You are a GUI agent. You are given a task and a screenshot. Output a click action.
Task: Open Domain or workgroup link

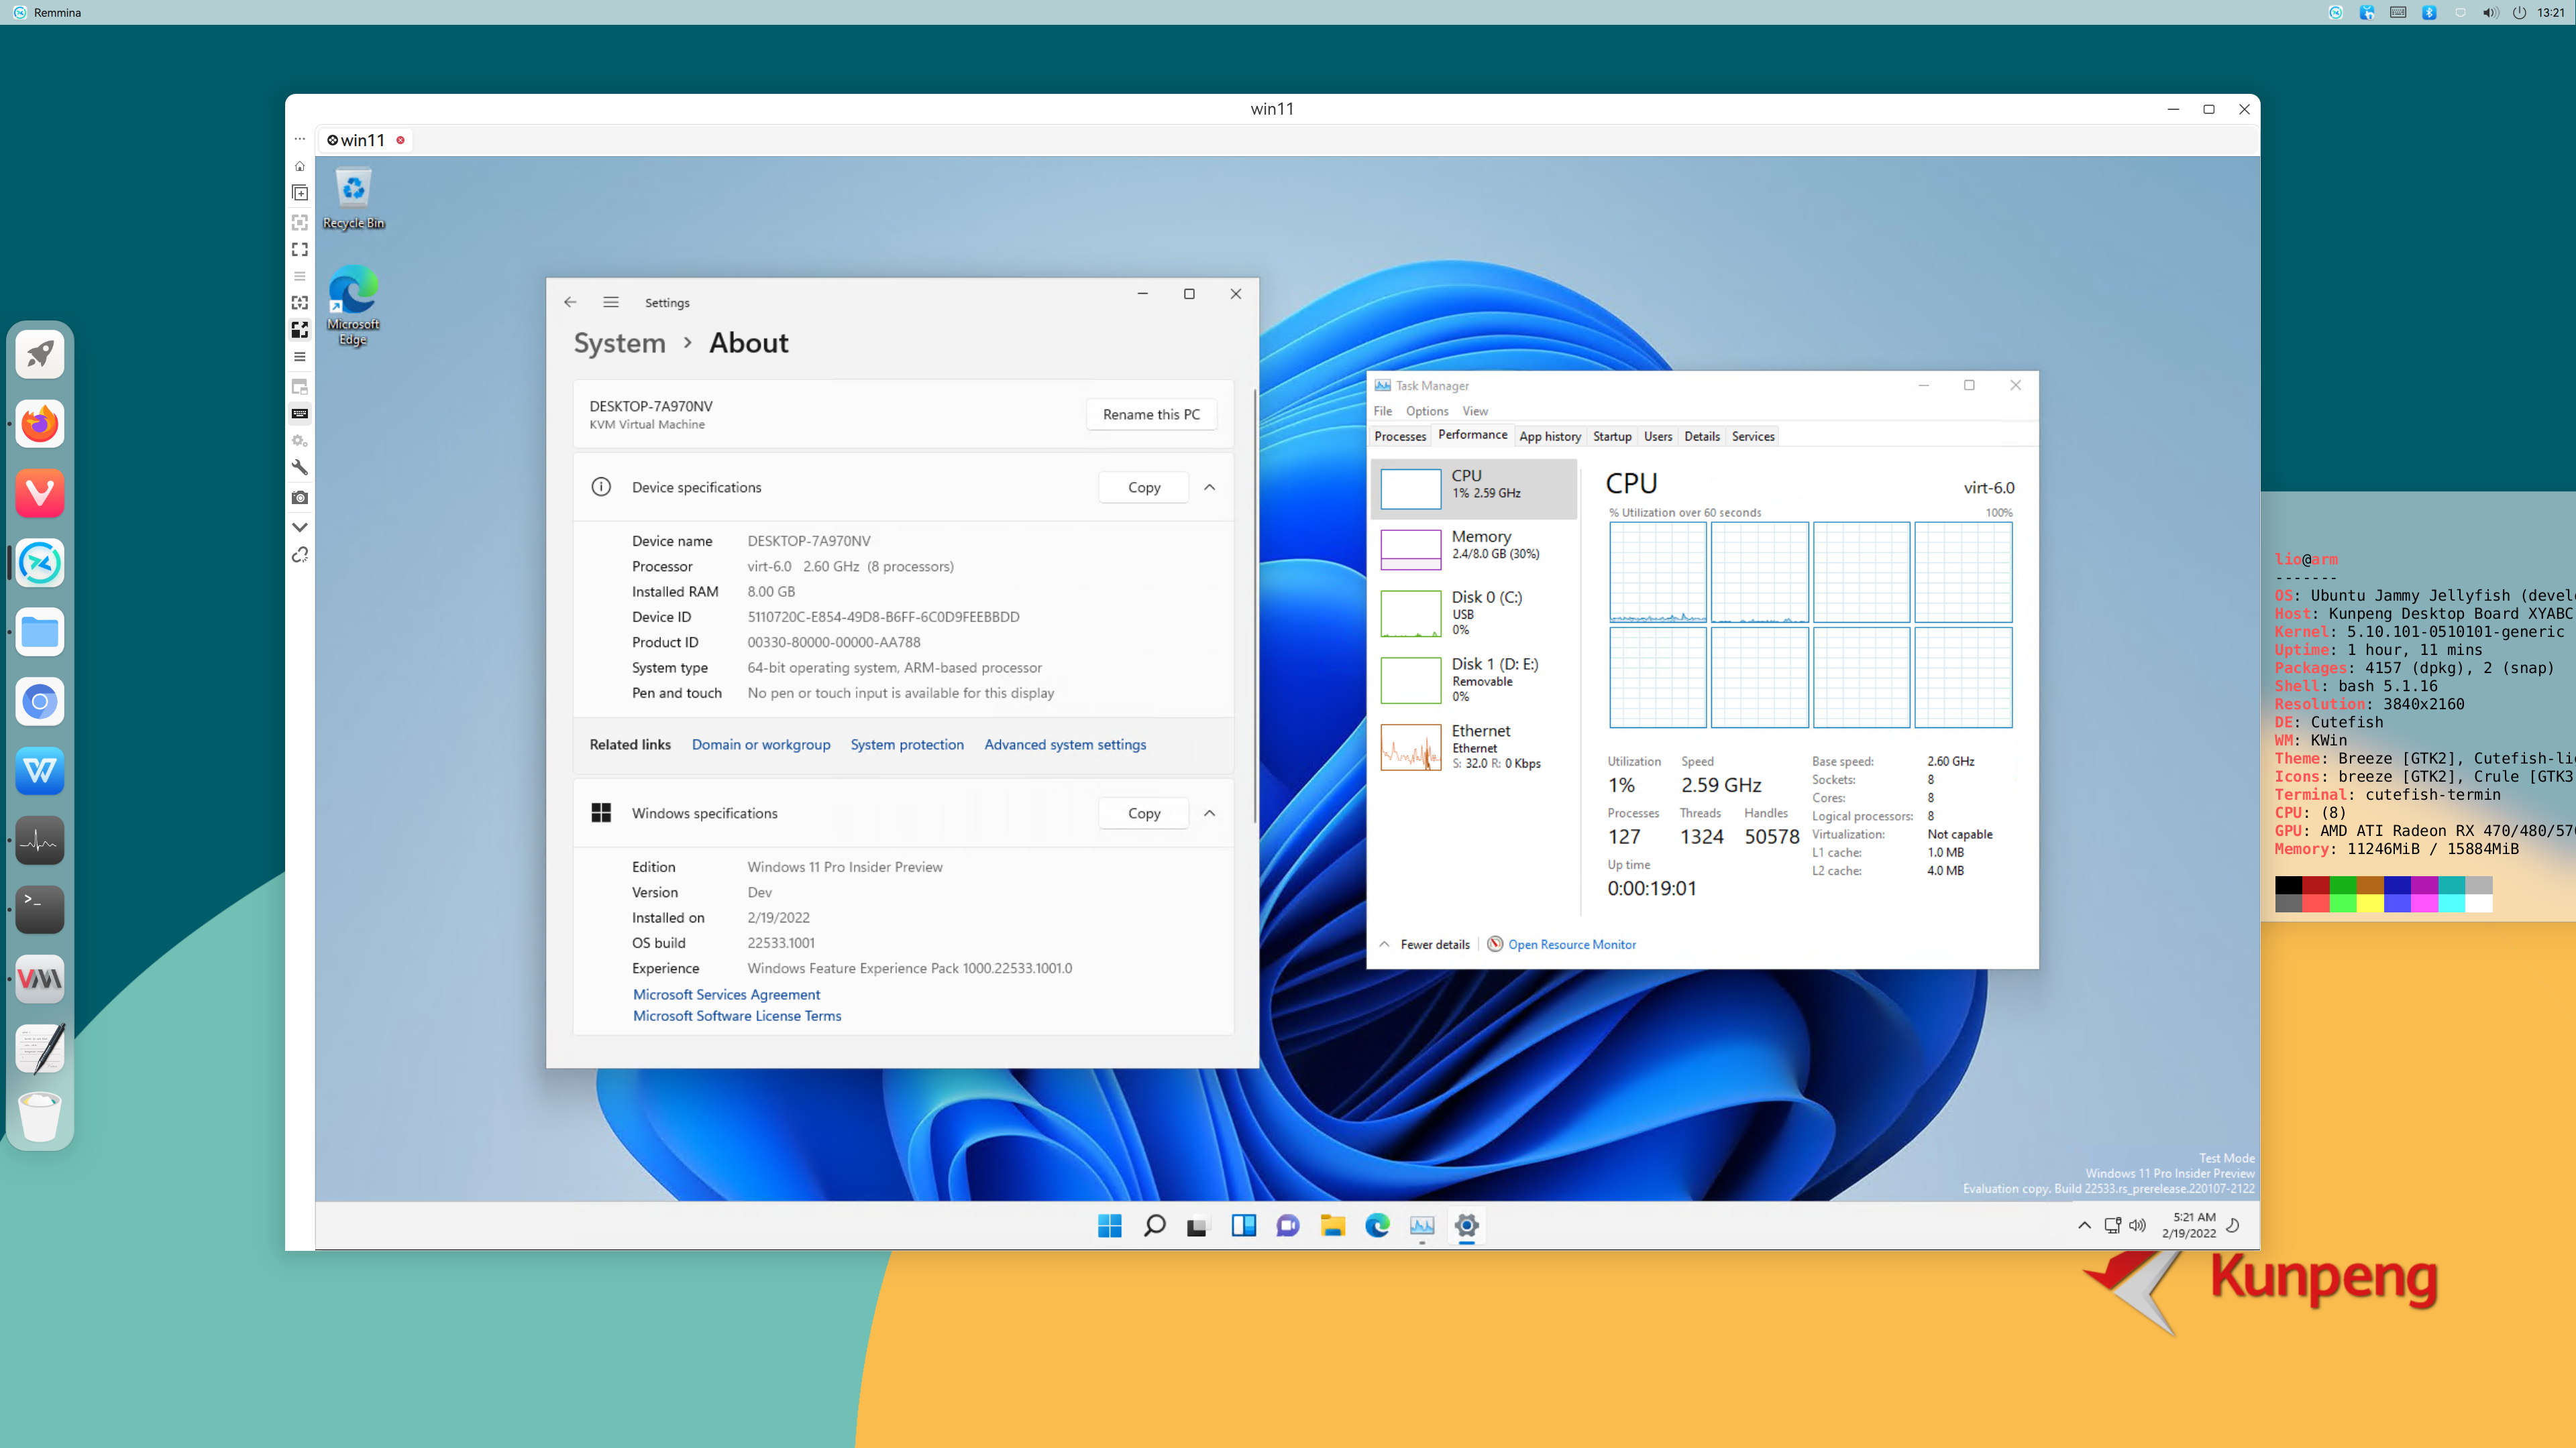[760, 745]
